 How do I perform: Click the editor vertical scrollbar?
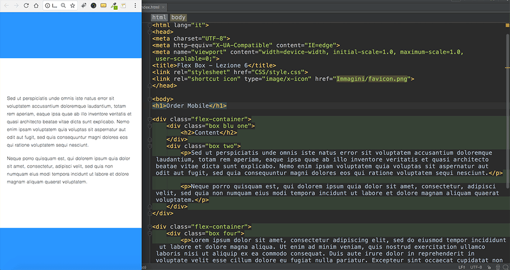click(508, 111)
